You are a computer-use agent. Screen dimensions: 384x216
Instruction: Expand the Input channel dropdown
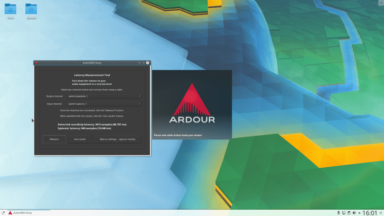[104, 104]
